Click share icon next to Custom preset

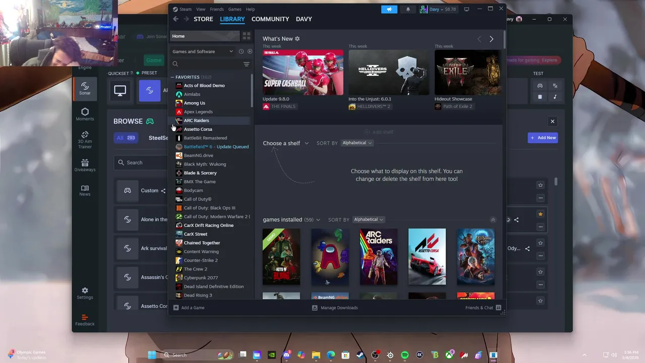point(163,191)
